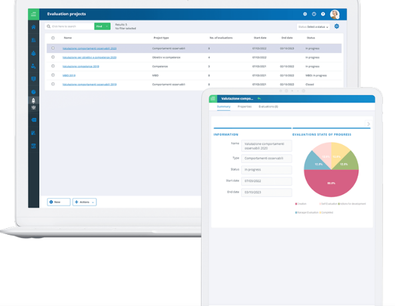Open the Actions dropdown button
The image size is (395, 306).
(85, 202)
